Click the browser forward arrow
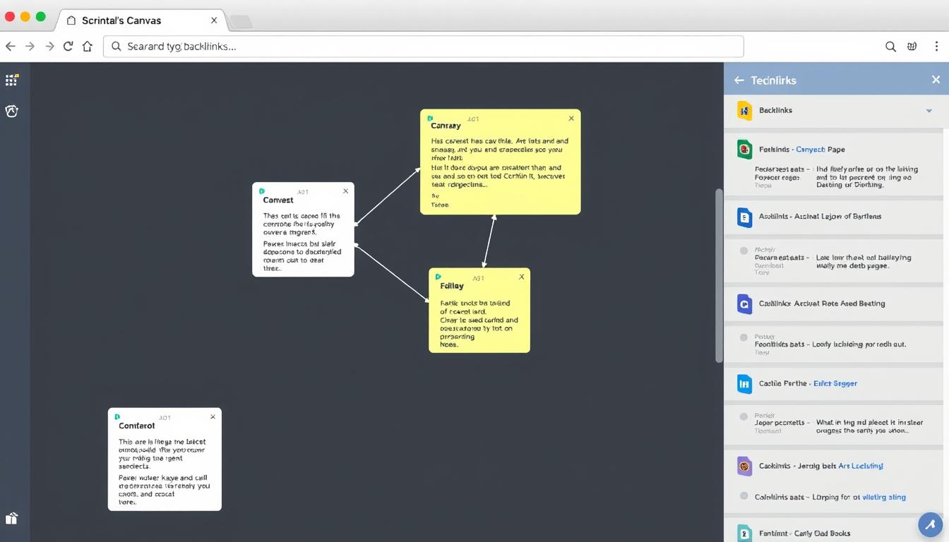949x542 pixels. coord(30,47)
